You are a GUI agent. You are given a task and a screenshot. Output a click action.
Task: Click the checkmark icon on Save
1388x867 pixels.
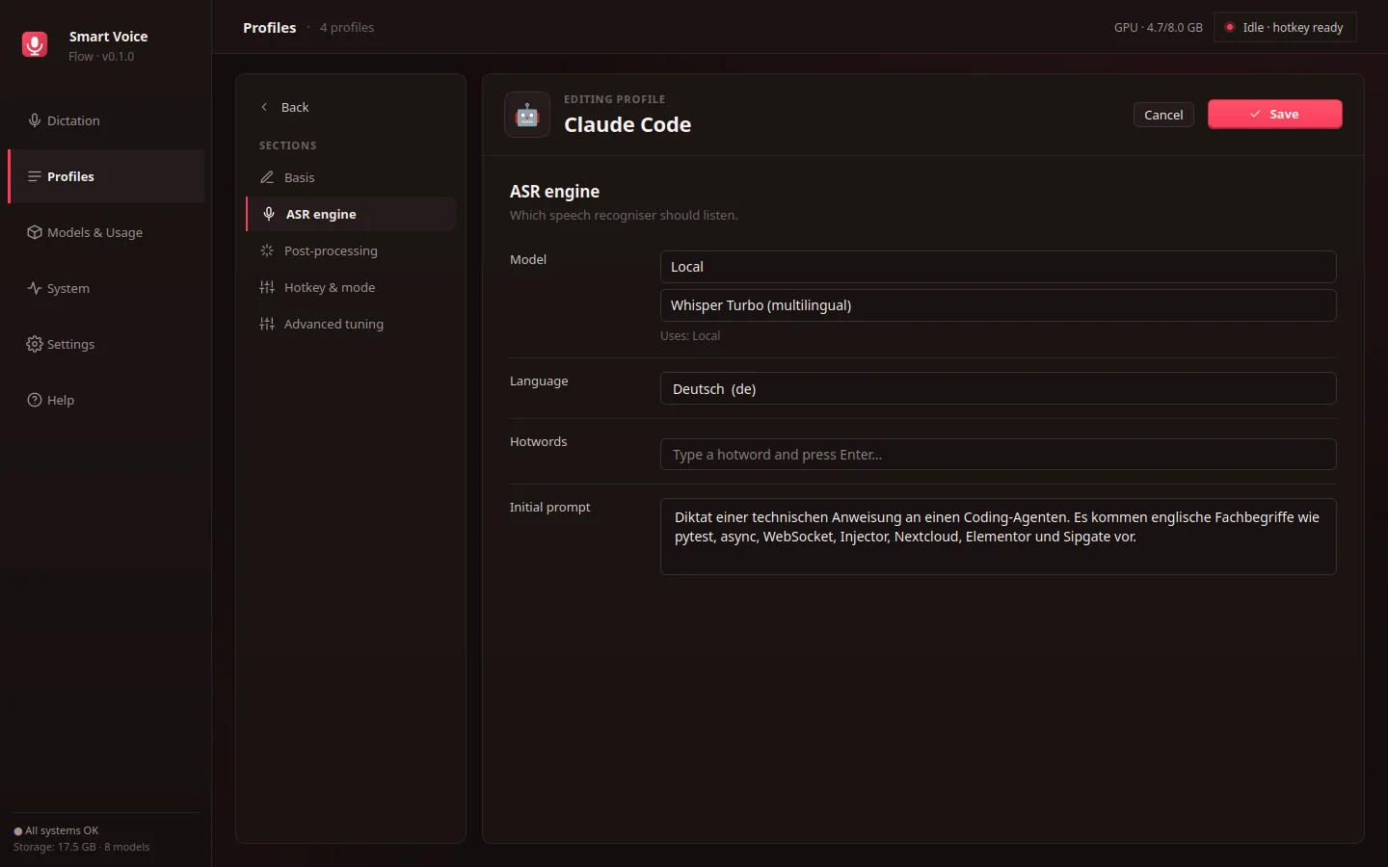click(x=1255, y=114)
